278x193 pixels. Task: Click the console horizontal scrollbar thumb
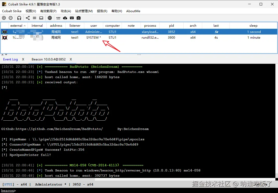click(47, 179)
